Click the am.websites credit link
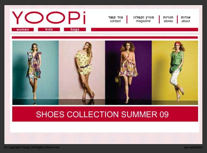 pyautogui.click(x=193, y=147)
